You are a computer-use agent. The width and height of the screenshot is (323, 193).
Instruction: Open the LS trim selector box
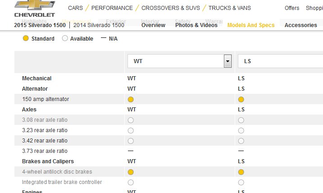[x=280, y=61]
